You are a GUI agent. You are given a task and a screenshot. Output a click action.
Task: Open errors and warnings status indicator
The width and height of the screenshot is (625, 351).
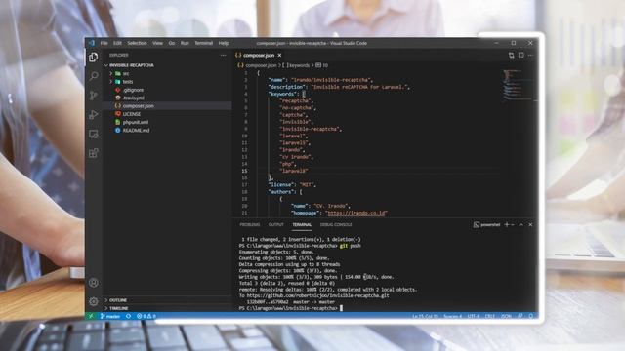[x=146, y=316]
